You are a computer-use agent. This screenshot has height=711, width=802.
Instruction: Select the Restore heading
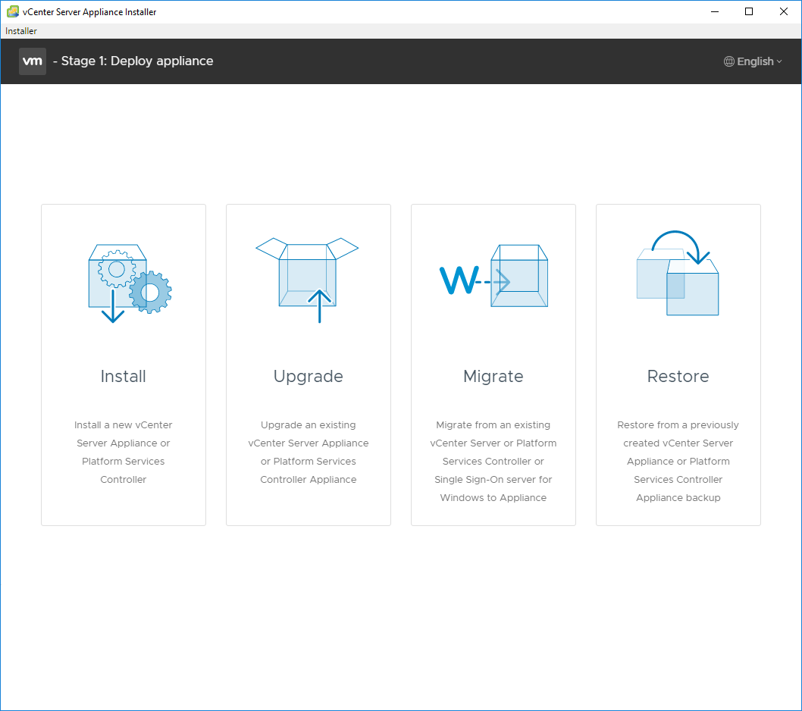coord(678,376)
